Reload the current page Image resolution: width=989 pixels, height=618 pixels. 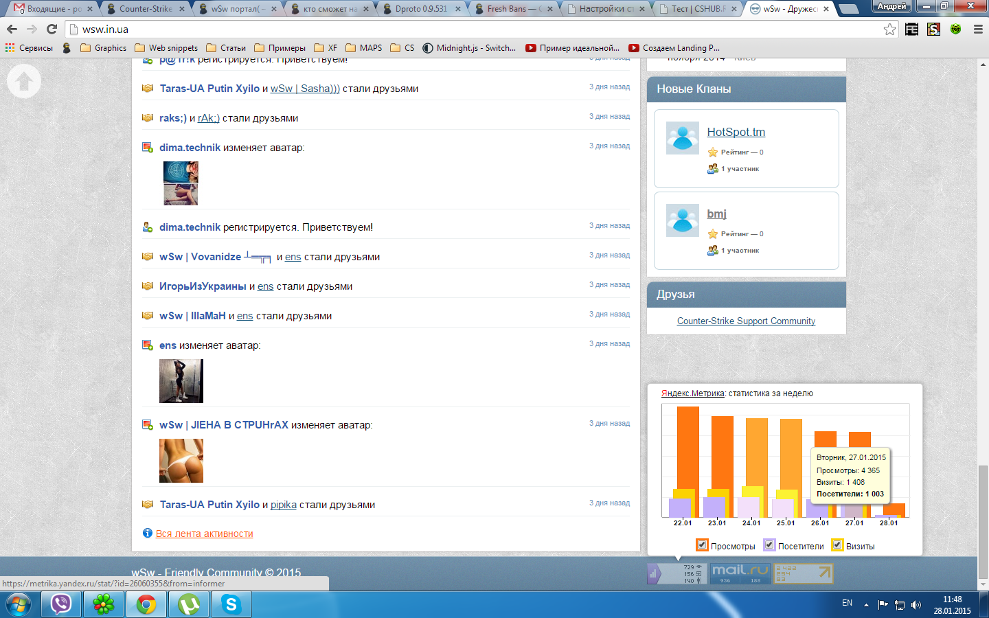point(52,29)
